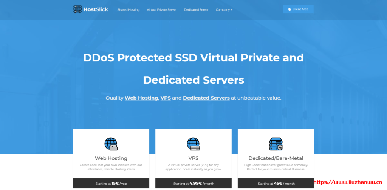Screen dimensions: 387x190
Task: Open the Shared Hosting menu item
Action: (x=128, y=10)
